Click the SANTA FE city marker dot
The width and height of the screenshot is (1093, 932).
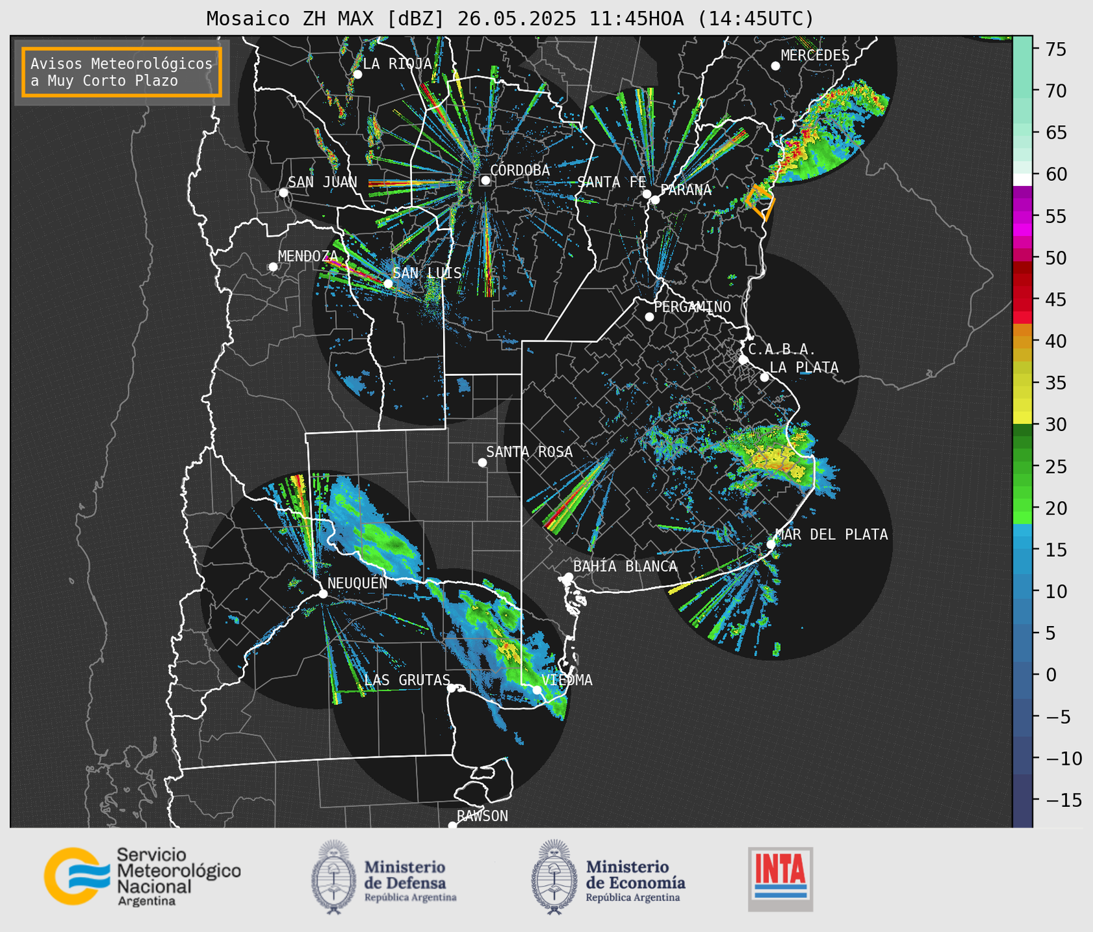647,194
